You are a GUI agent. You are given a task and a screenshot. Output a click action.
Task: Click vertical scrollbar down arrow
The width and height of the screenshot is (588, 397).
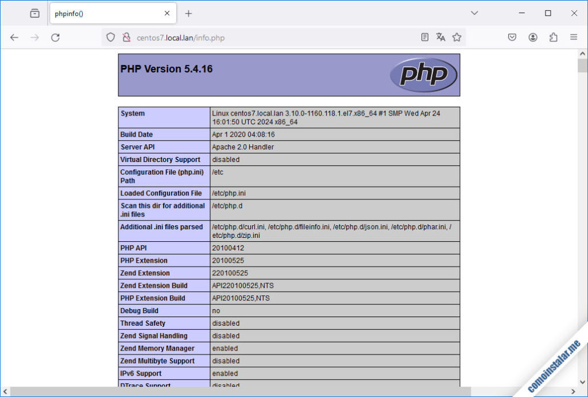click(x=582, y=382)
